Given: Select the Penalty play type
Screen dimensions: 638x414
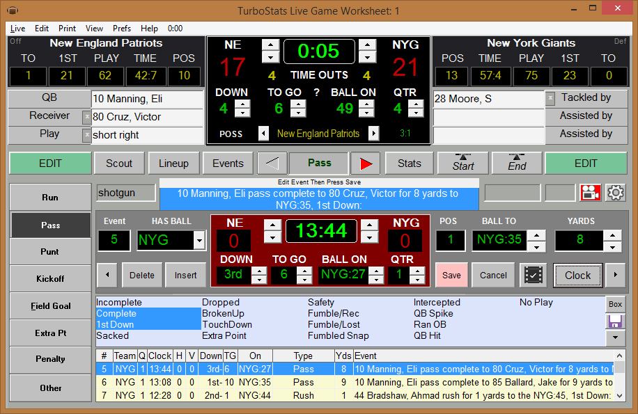Looking at the screenshot, I should coord(50,359).
